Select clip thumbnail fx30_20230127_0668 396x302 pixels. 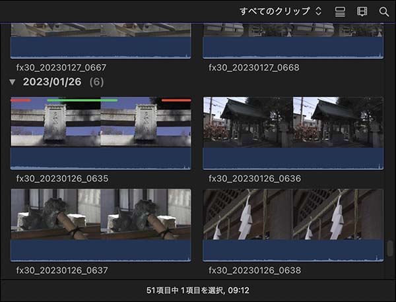click(293, 41)
